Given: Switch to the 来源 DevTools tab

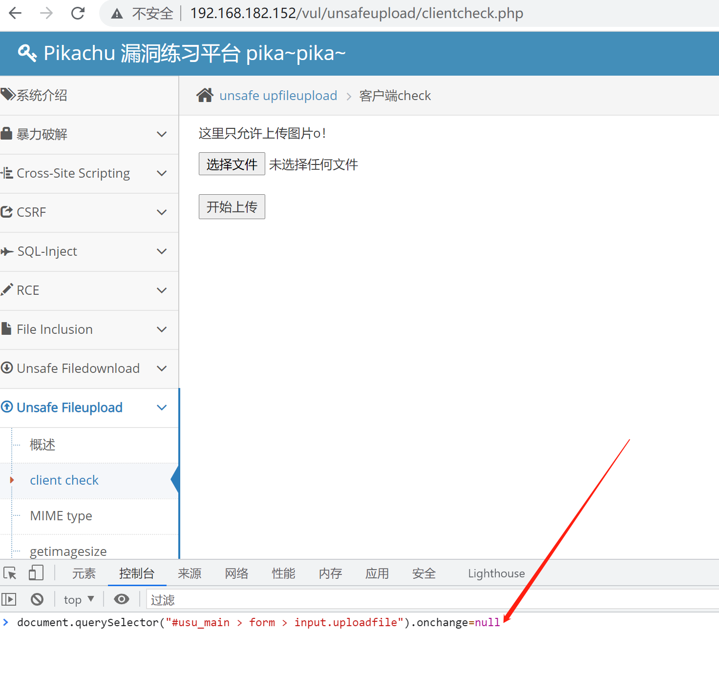Looking at the screenshot, I should pos(190,573).
